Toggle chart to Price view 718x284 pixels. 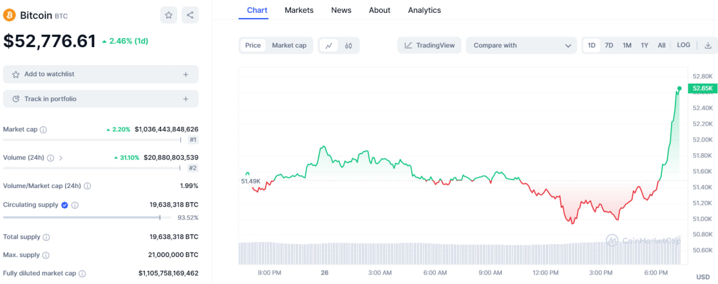click(253, 45)
